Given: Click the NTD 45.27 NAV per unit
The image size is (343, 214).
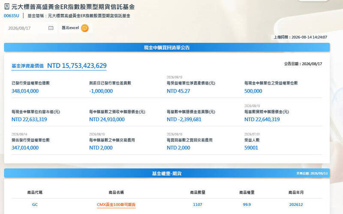Looking at the screenshot, I should tap(178, 91).
